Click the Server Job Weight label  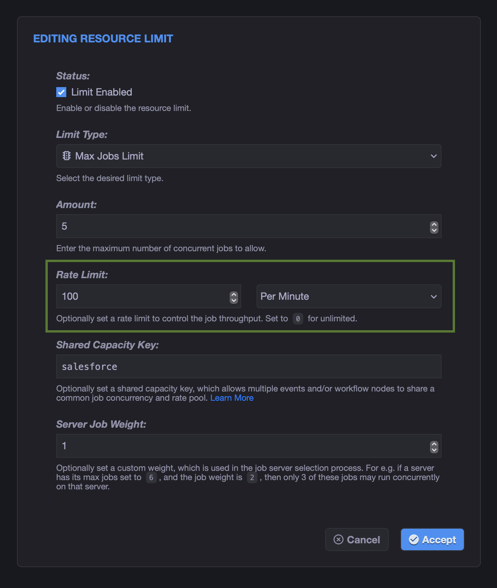(x=101, y=424)
